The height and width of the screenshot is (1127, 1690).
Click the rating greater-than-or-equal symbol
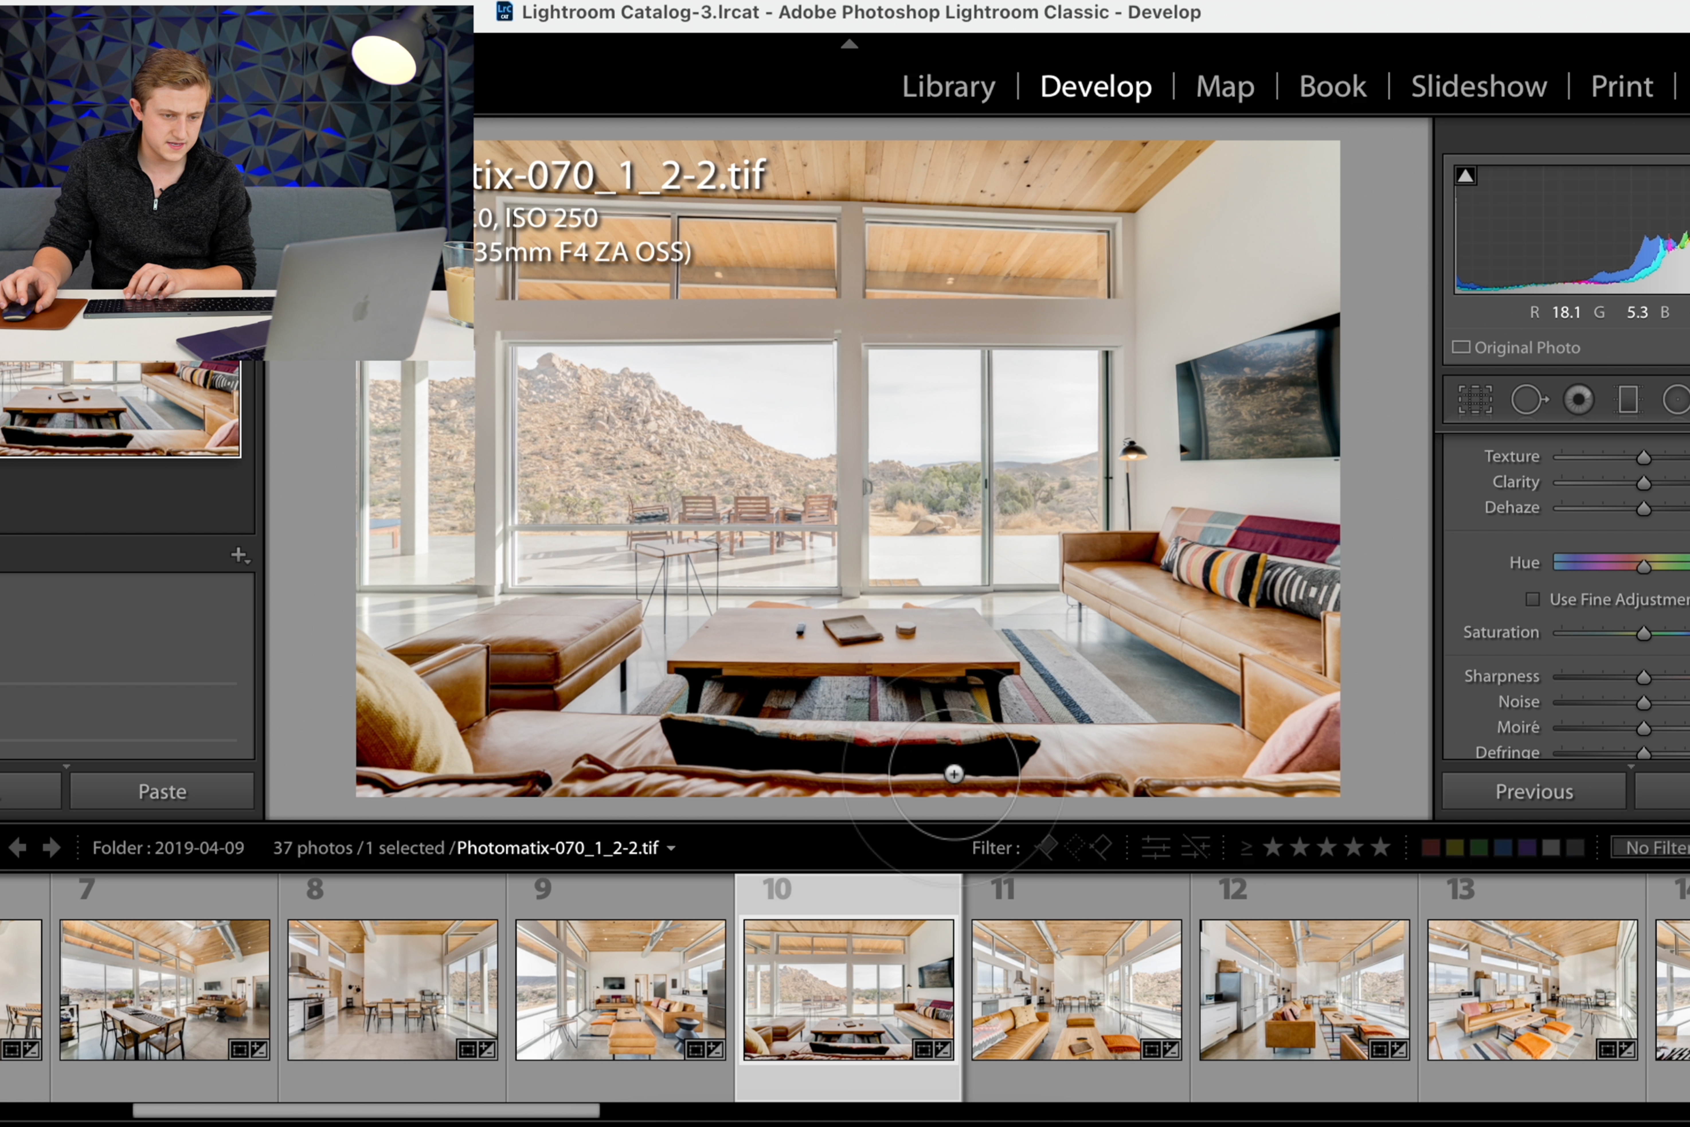pyautogui.click(x=1247, y=848)
